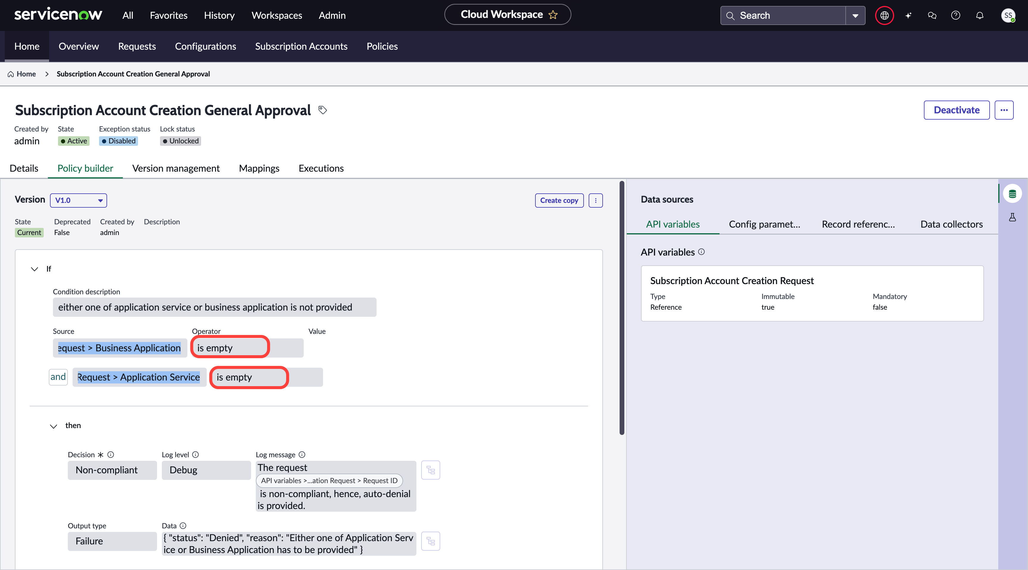This screenshot has height=570, width=1028.
Task: Open the Application Service operator dropdown
Action: pyautogui.click(x=267, y=377)
